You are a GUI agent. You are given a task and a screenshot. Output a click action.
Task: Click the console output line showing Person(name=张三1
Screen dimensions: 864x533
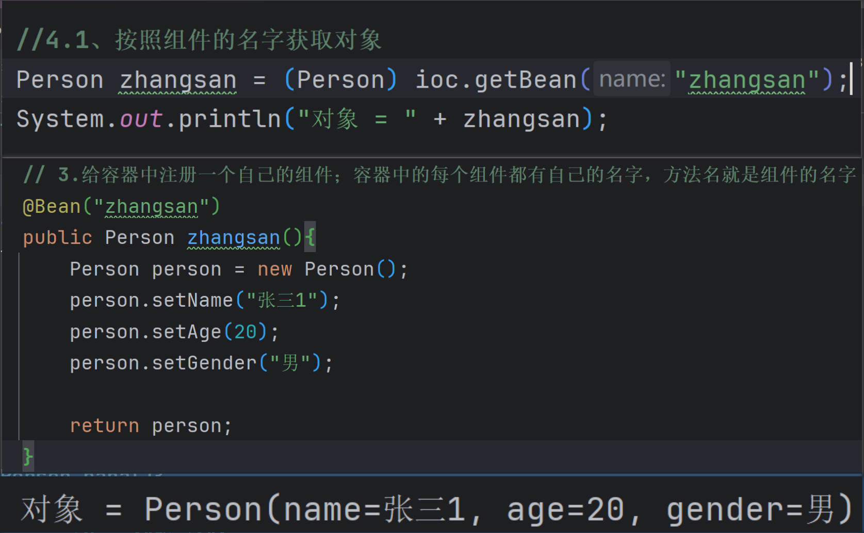tap(435, 509)
